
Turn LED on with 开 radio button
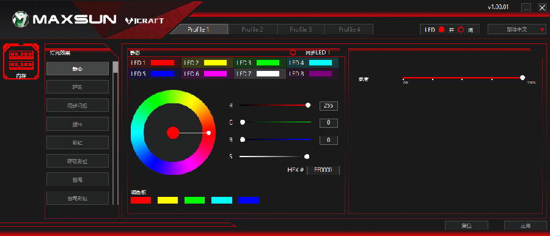point(442,29)
